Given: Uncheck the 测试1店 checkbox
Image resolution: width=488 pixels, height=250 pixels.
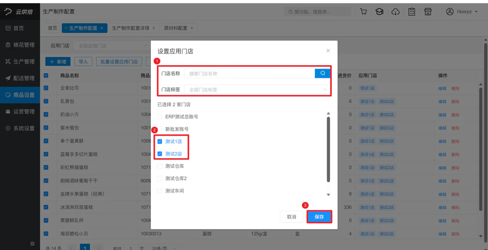Looking at the screenshot, I should (160, 141).
